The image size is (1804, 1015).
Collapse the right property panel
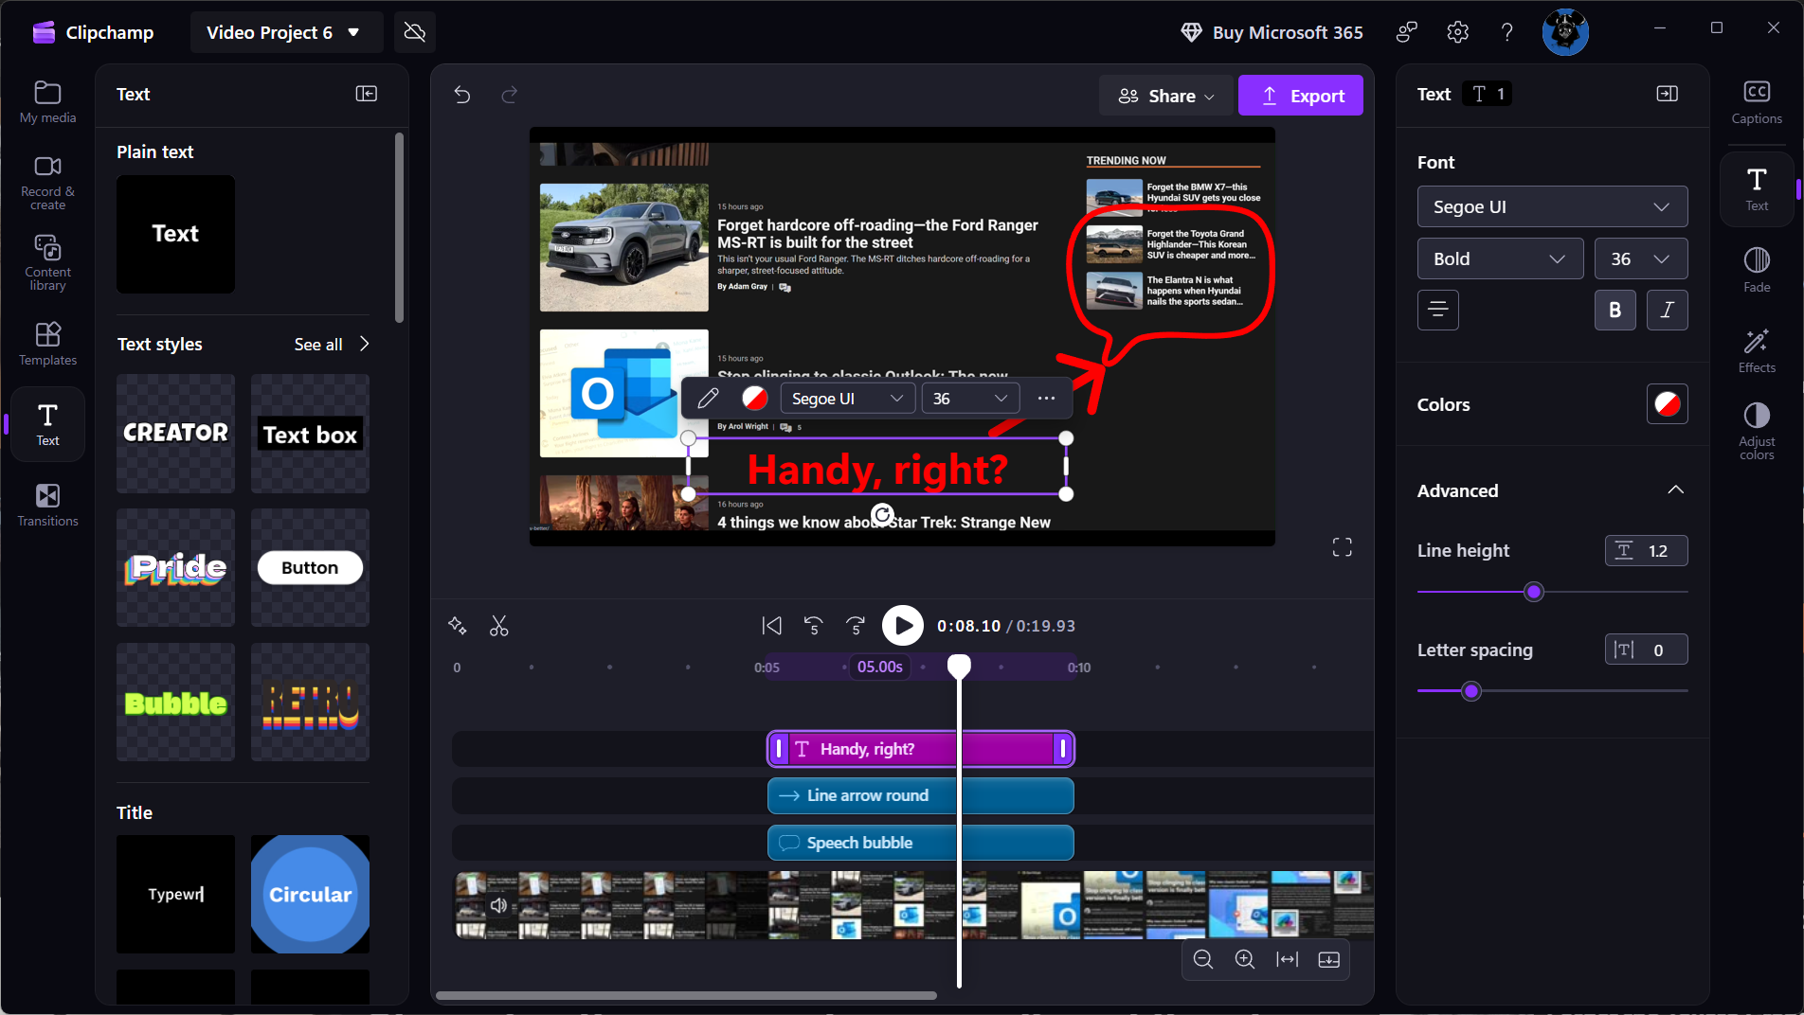click(1668, 94)
